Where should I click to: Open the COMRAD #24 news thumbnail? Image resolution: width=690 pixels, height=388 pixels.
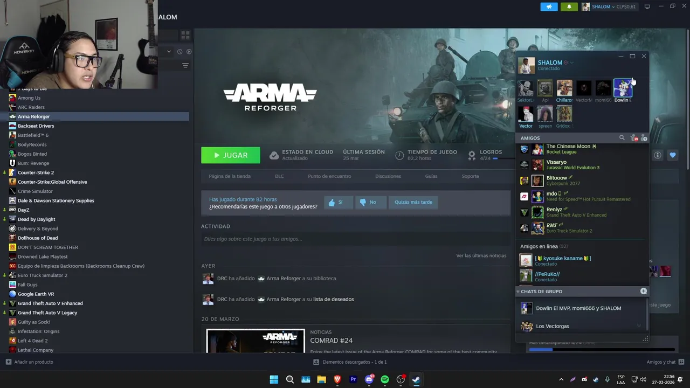tap(256, 341)
